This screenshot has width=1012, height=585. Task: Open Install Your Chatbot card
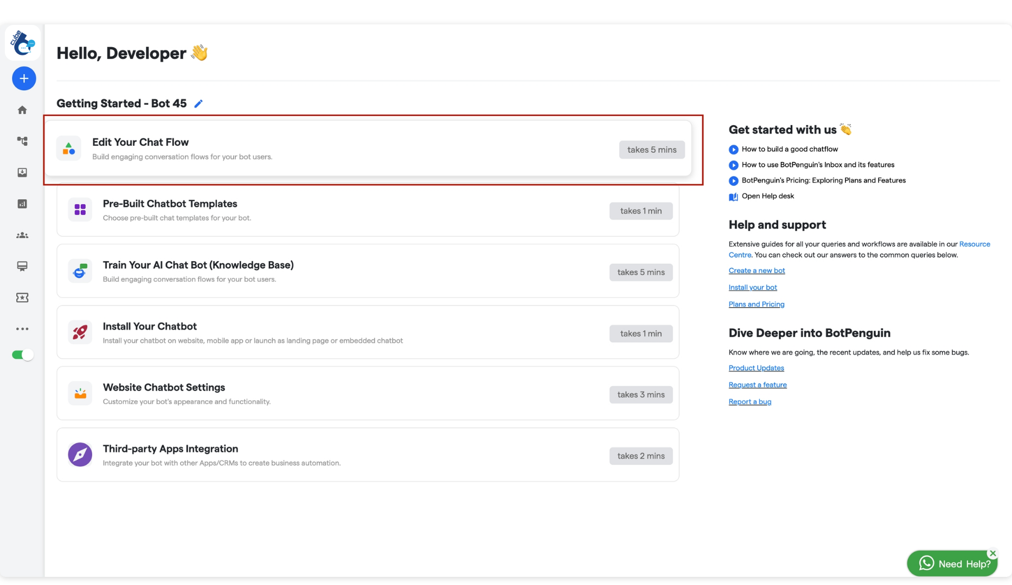(x=368, y=332)
